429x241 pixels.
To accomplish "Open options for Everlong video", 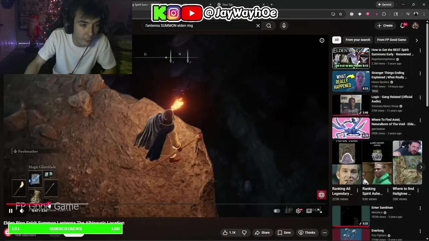I will point(420,231).
